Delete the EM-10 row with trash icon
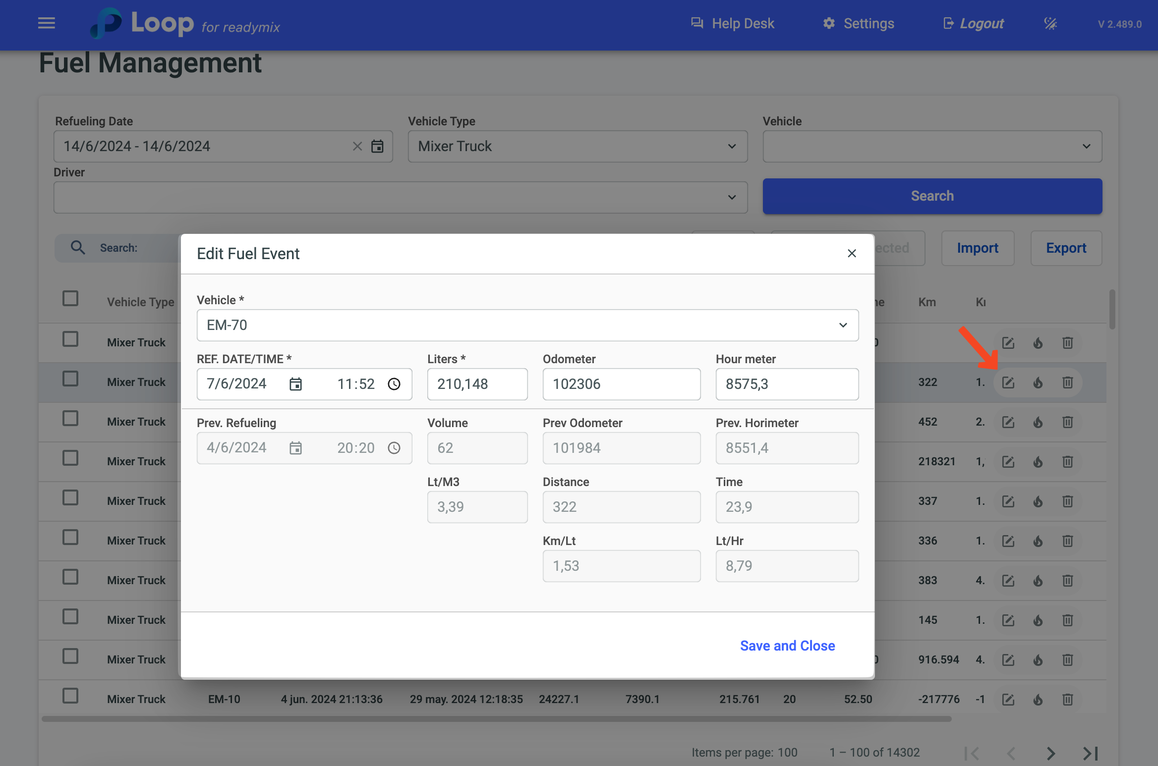The image size is (1158, 766). pyautogui.click(x=1068, y=699)
